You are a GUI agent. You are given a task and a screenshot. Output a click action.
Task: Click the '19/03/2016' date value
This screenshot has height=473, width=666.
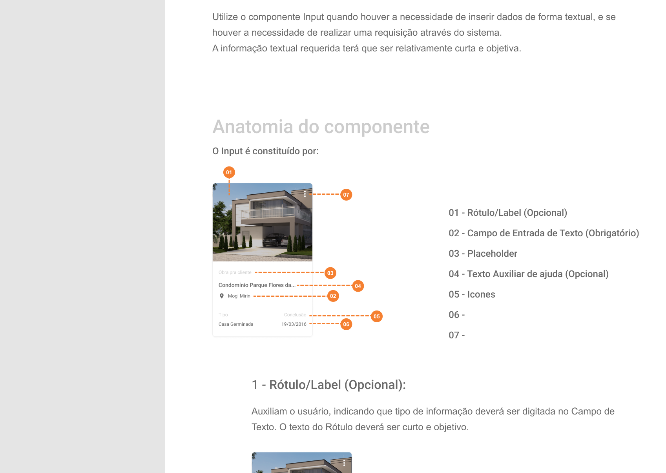pyautogui.click(x=294, y=324)
